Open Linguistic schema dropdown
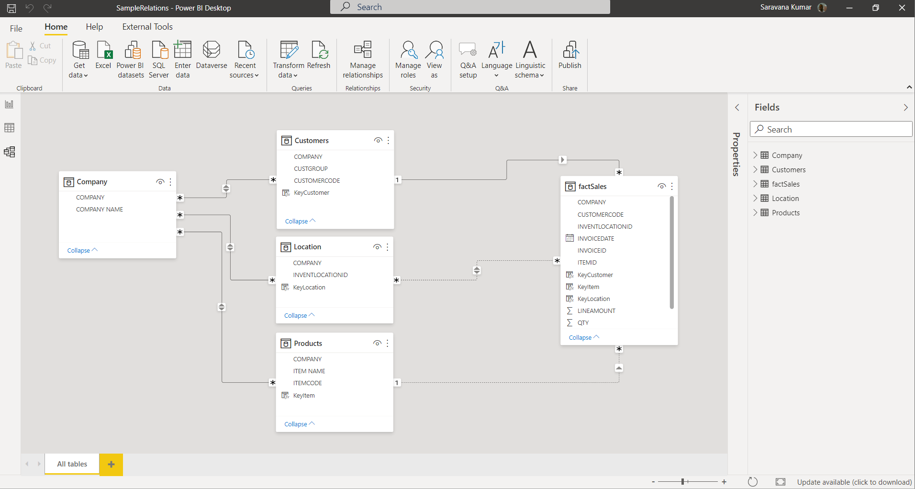 (x=530, y=60)
